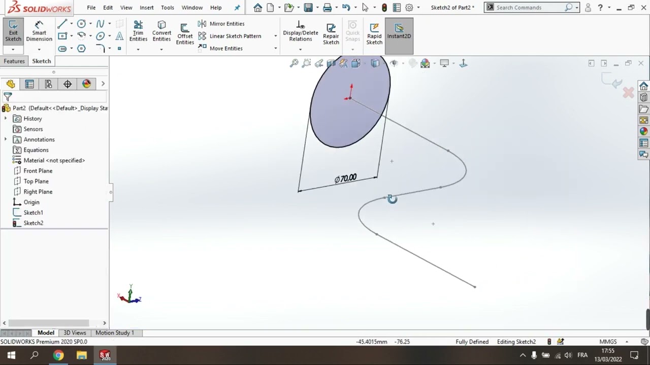The image size is (650, 365).
Task: Click Zoom to Fit view icon
Action: 294,63
